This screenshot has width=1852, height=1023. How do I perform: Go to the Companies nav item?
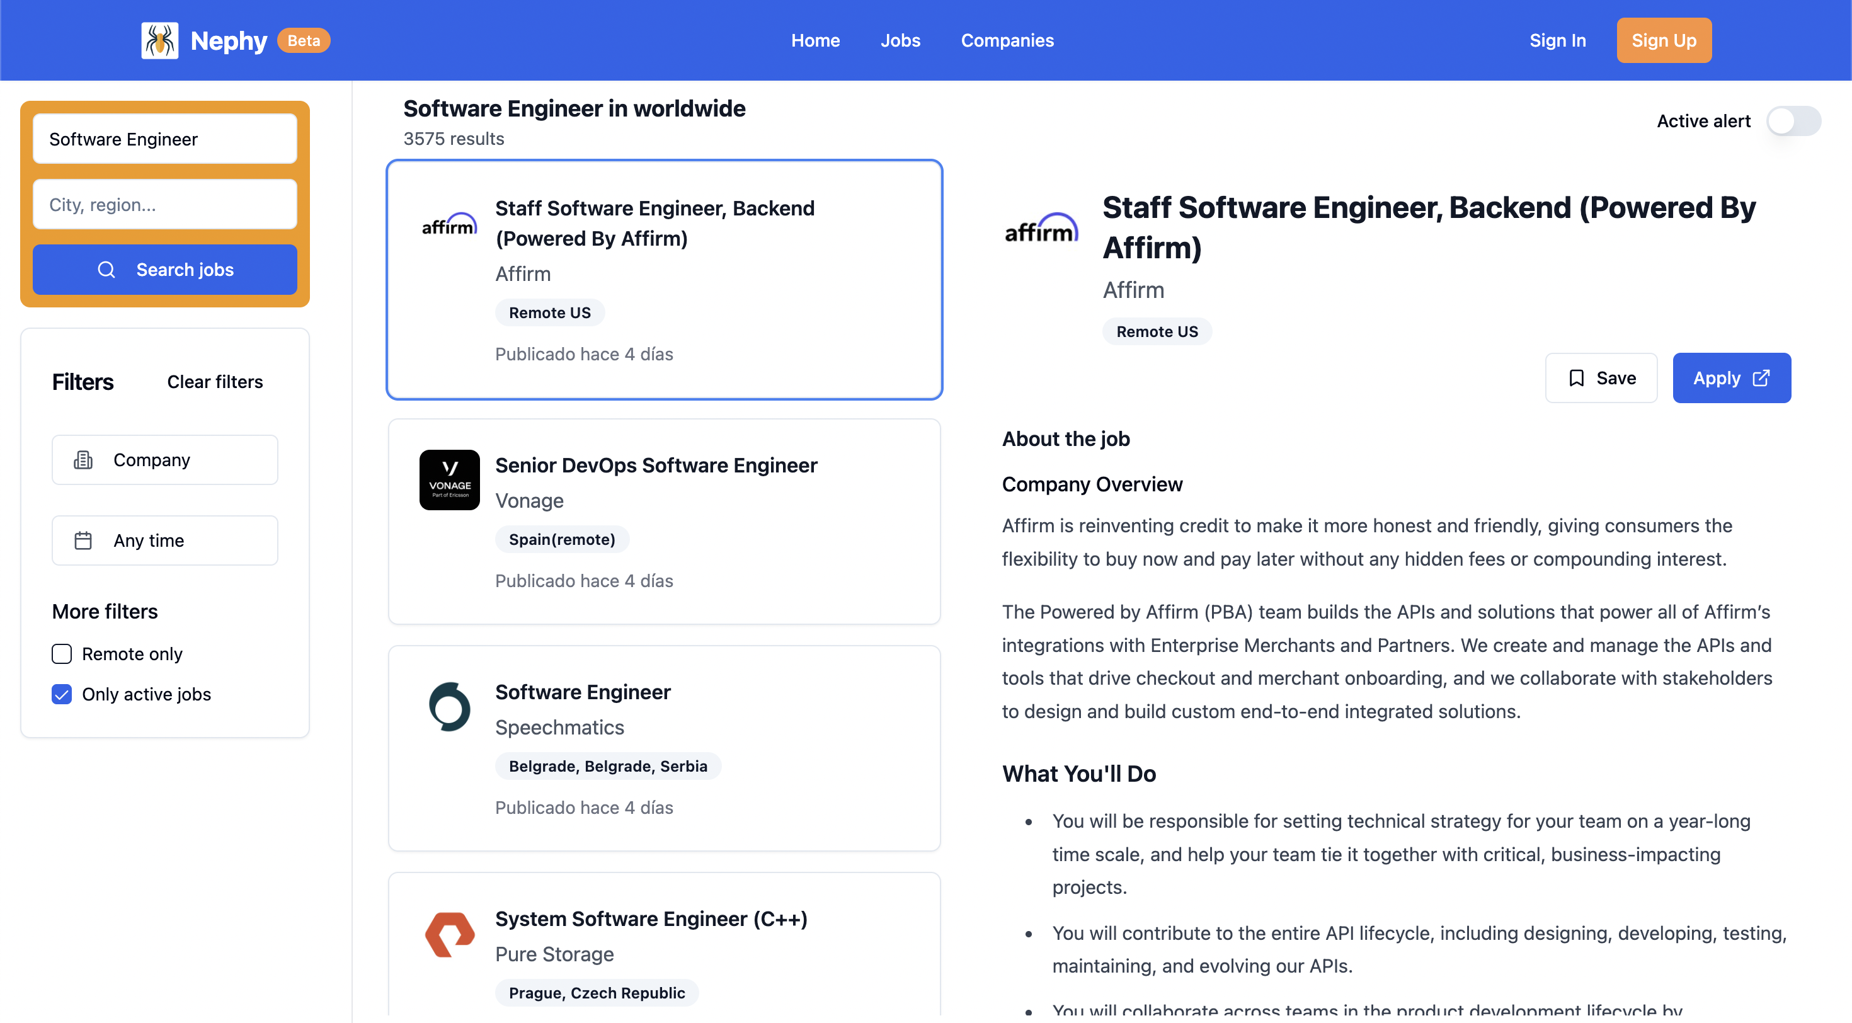(1007, 40)
